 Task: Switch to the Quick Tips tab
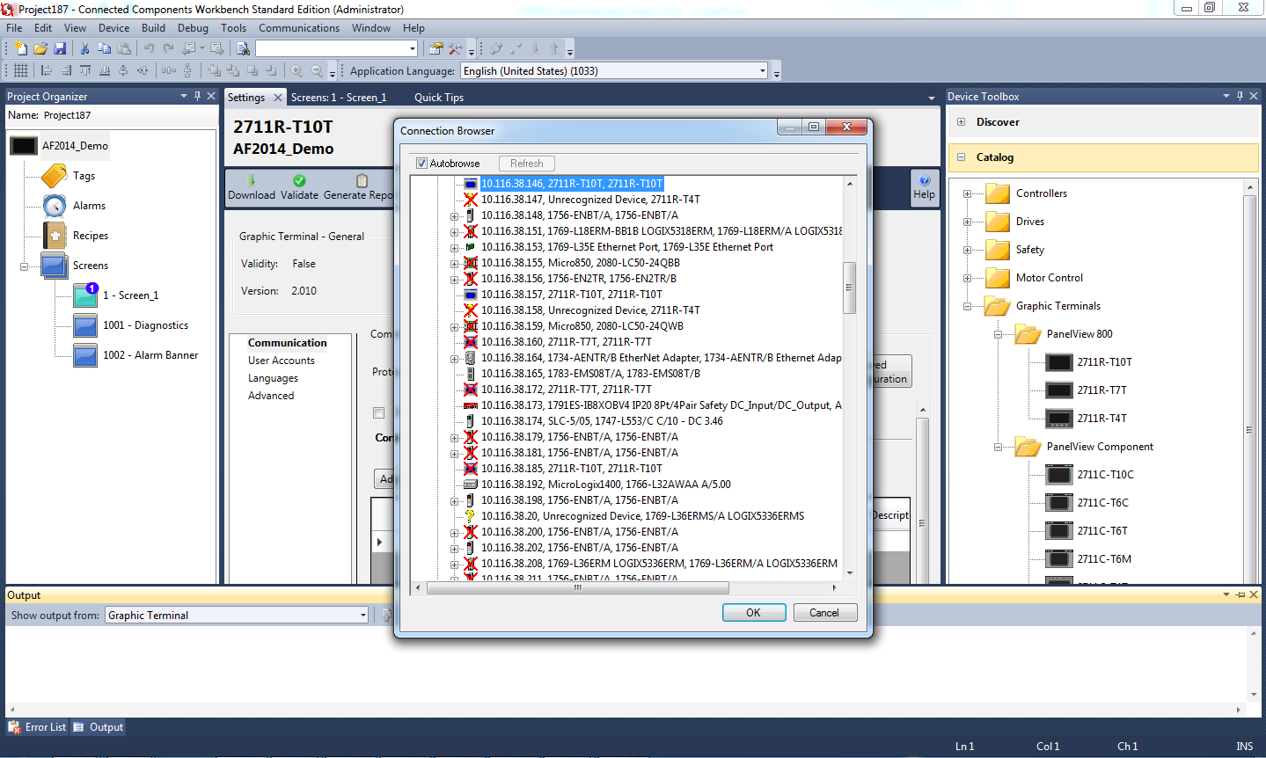click(x=439, y=98)
